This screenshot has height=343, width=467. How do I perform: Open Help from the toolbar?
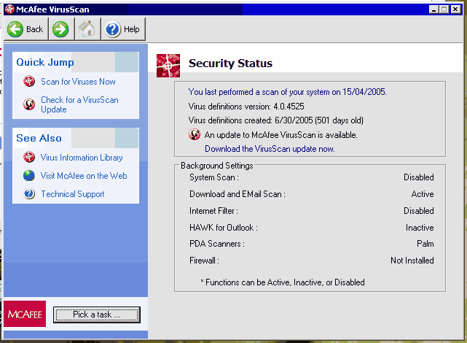click(122, 29)
